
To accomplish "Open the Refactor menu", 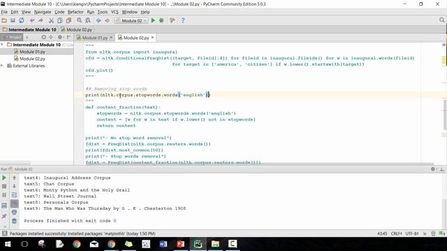I will 75,12.
